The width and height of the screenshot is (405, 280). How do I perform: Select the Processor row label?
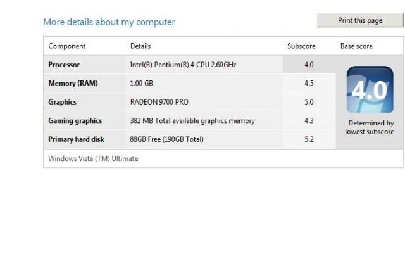coord(64,65)
